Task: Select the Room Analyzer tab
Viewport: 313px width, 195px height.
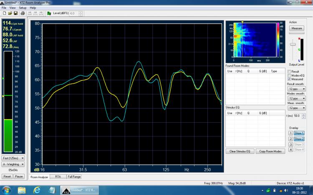Action: click(x=39, y=177)
